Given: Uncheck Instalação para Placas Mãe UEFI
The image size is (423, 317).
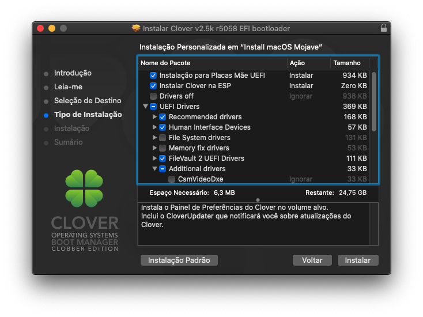Looking at the screenshot, I should pos(153,76).
